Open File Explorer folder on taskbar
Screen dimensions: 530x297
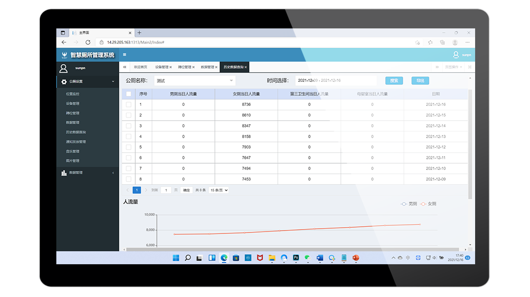272,258
